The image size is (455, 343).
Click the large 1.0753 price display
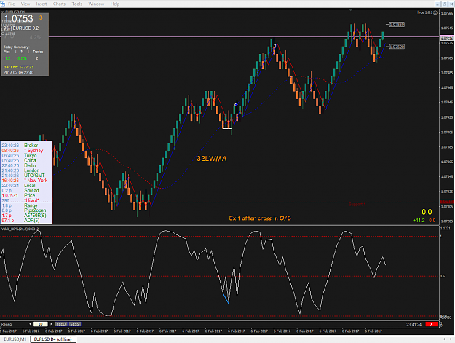pyautogui.click(x=18, y=19)
